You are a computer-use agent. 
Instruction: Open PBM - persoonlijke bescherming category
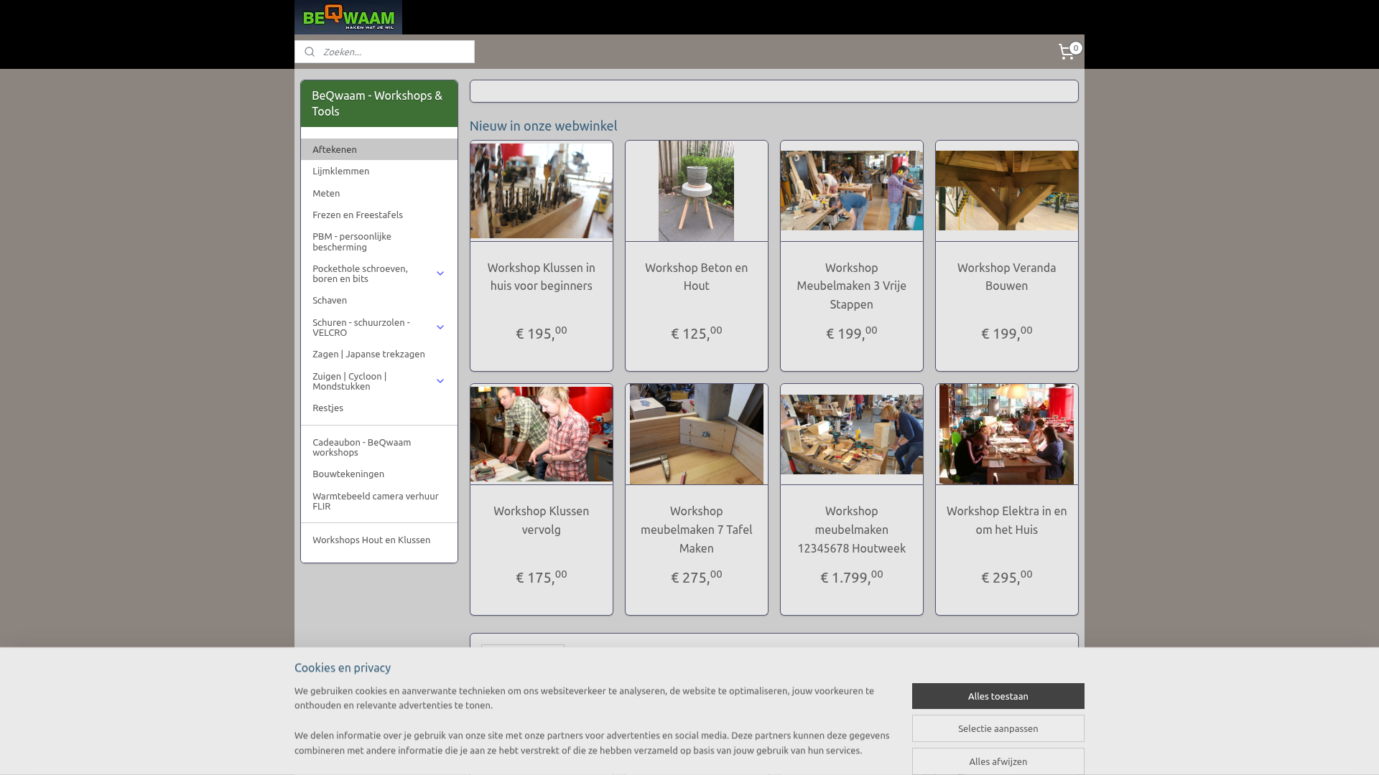(379, 241)
